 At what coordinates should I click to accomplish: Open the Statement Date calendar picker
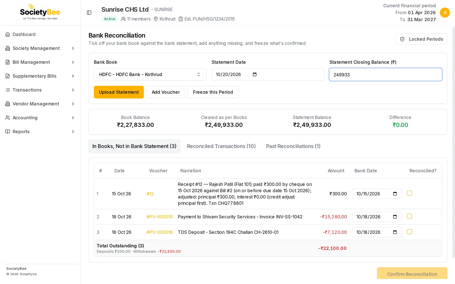point(255,74)
